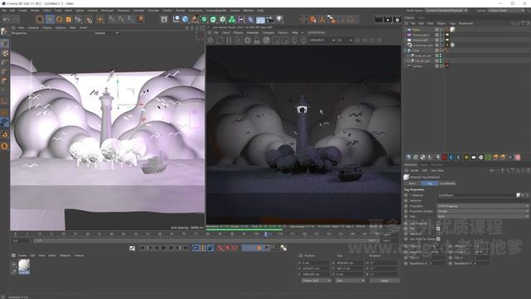Click the Camera object toolbar icon
The height and width of the screenshot is (299, 531).
[x=270, y=20]
